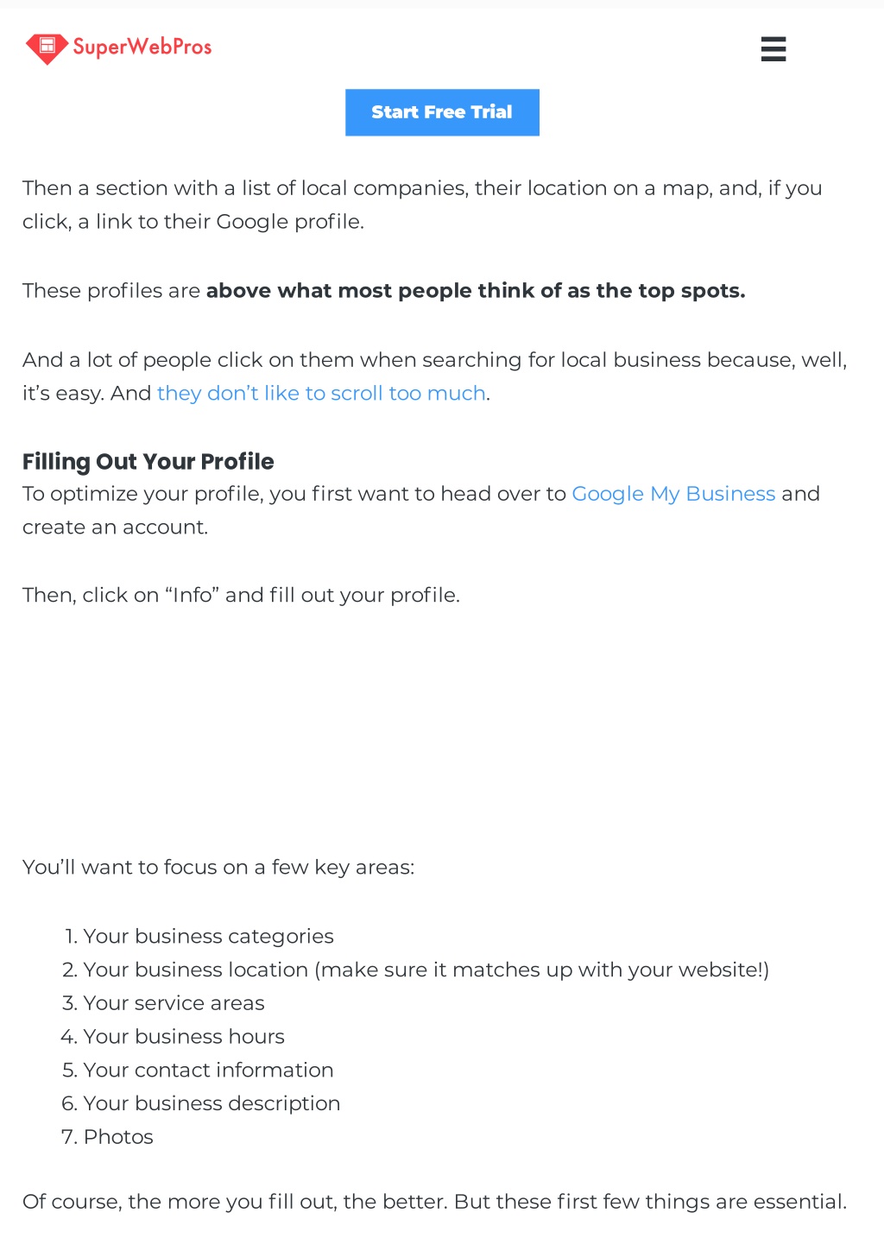Viewport: 884px width, 1251px height.
Task: Select the "Your business categories" list item
Action: click(208, 937)
